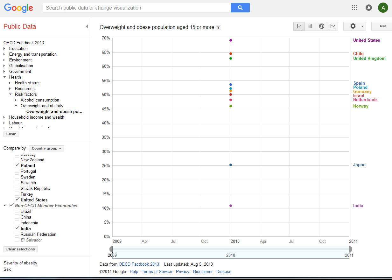Open the Disclaimer link
This screenshot has height=280, width=392.
[x=203, y=271]
